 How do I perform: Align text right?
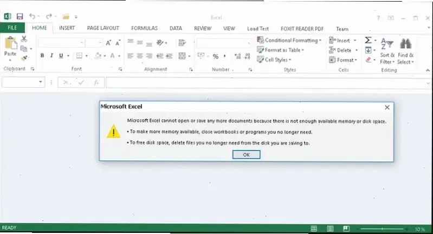pos(149,56)
